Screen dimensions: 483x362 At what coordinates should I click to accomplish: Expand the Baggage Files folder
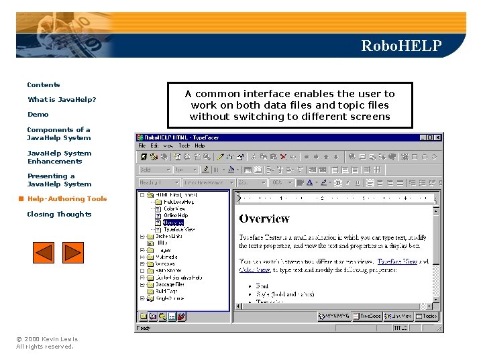pos(142,284)
